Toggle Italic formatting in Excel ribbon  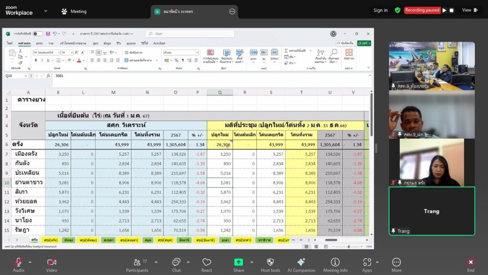click(42, 60)
